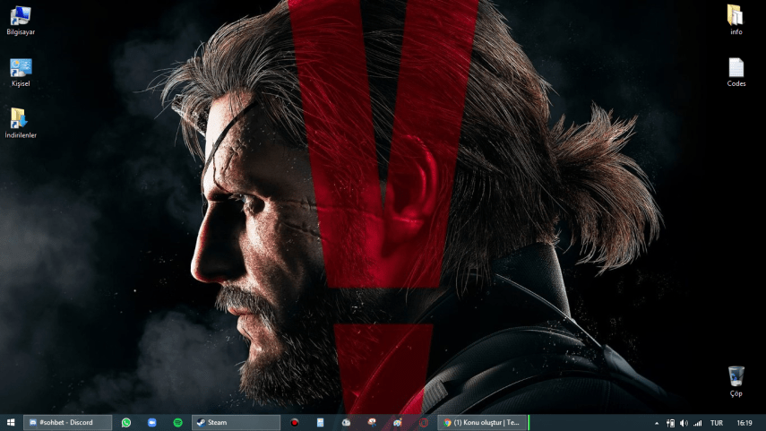Launch the Snipping Tool from taskbar

click(x=372, y=423)
